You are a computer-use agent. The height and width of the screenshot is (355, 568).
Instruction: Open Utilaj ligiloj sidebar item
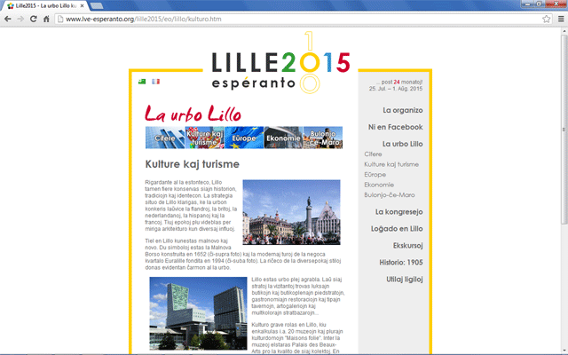coord(405,280)
